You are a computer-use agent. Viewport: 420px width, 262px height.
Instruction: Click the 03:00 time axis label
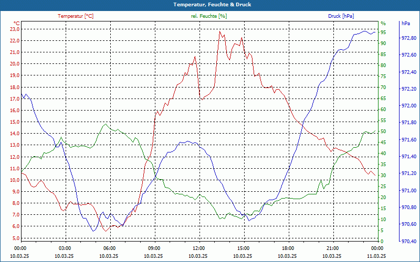pos(65,248)
